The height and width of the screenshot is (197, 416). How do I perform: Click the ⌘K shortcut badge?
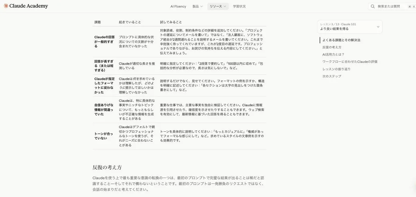411,6
